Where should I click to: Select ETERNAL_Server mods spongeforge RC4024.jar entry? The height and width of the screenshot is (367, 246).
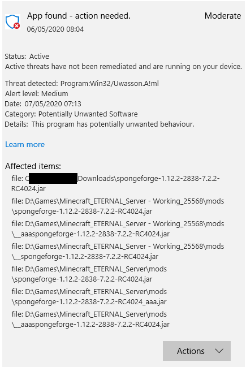[89, 274]
